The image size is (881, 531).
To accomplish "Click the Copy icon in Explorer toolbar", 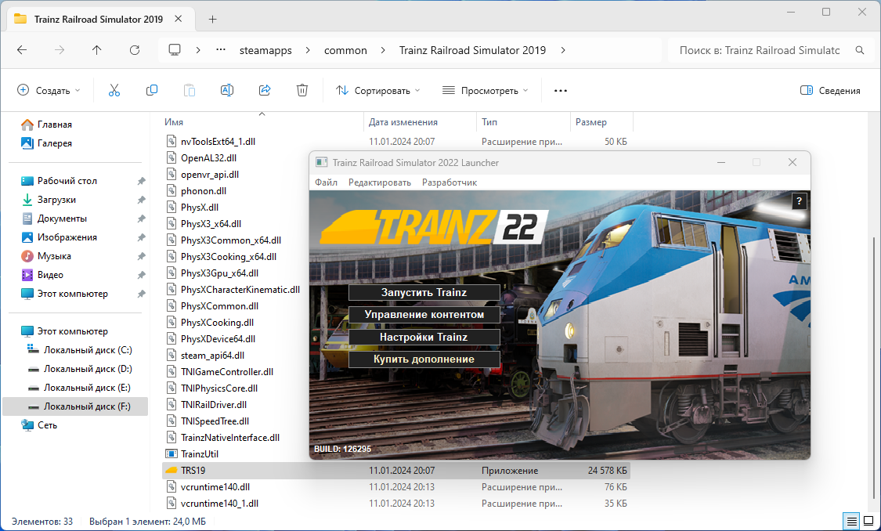I will (152, 91).
